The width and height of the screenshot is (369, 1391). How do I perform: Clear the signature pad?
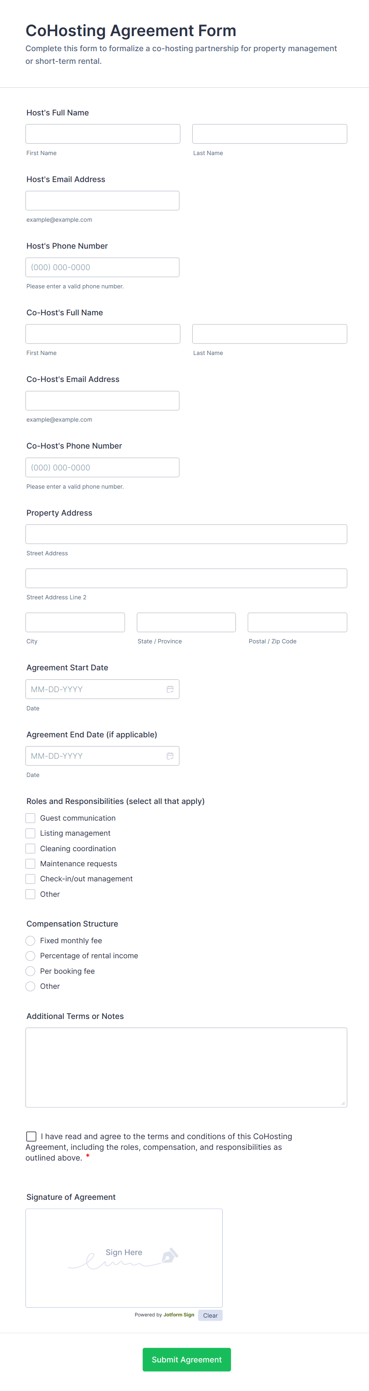210,1315
